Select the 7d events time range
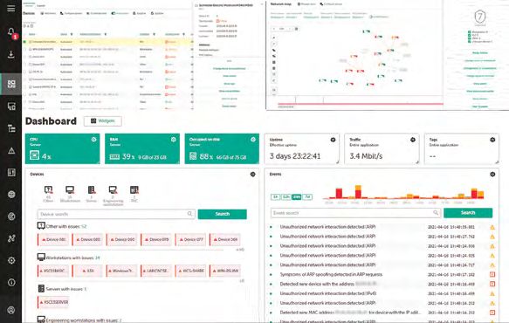Viewport: 509px width, 323px height. pyautogui.click(x=307, y=196)
